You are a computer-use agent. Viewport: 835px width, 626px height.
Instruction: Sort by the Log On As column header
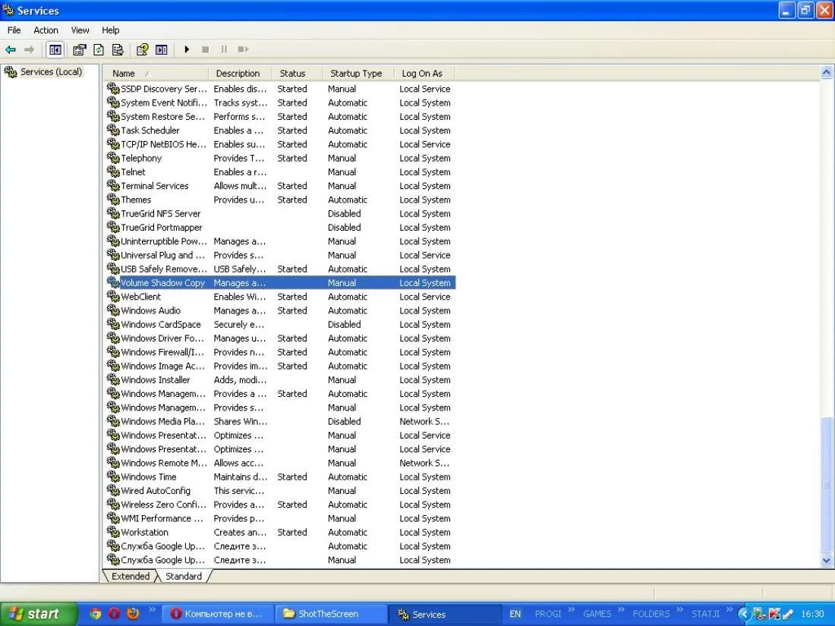[x=425, y=74]
